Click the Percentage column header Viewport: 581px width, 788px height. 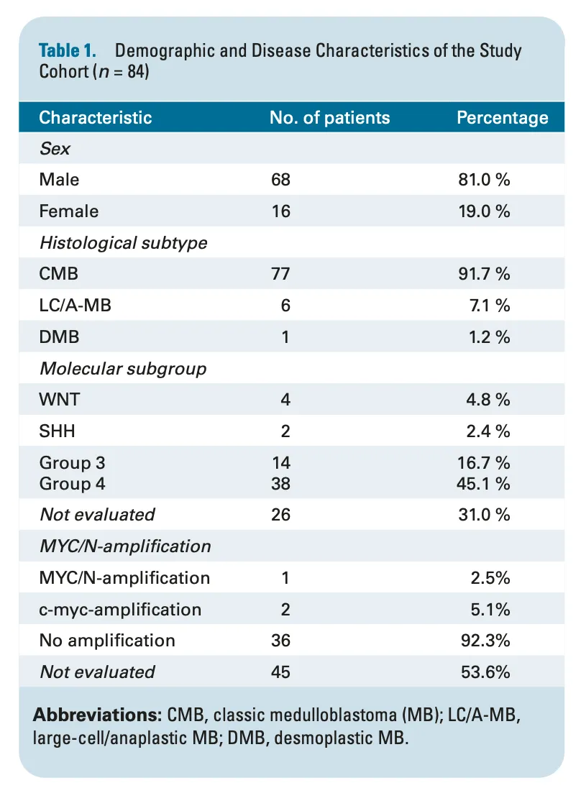tap(502, 118)
